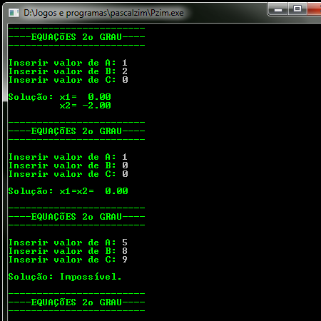Click value 5 after 'Inserir valor de A'
This screenshot has height=321, width=321.
tap(125, 243)
